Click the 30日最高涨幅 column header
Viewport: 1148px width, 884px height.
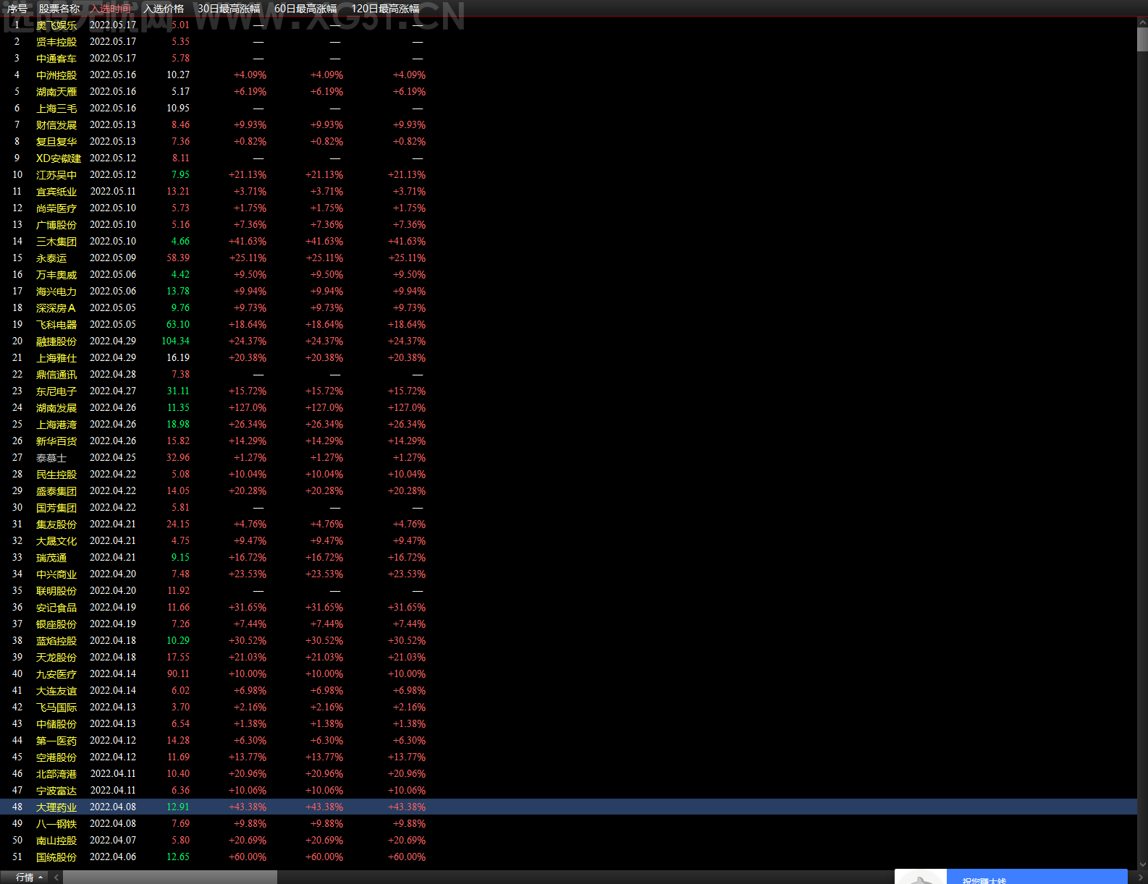229,9
